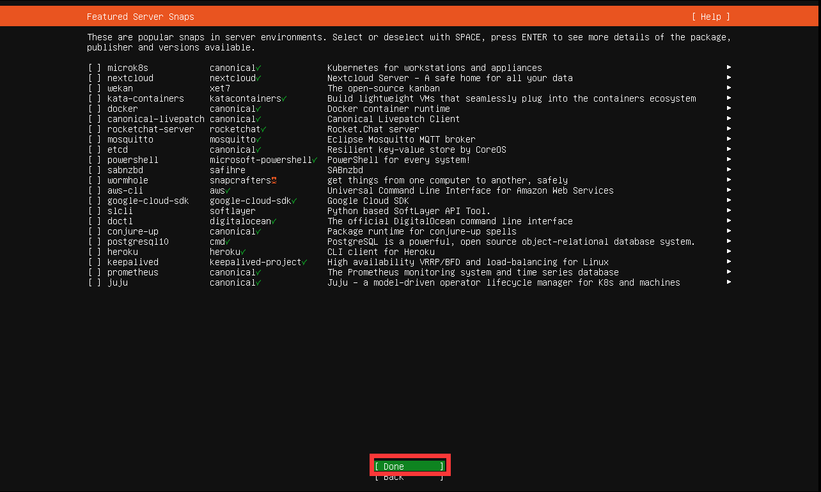Select the "doctl" snap name
The width and height of the screenshot is (821, 492).
[120, 221]
